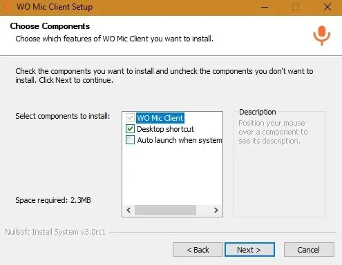Click the horizontal scrollbar thumb in components list
Viewport: 342px width, 265px height.
coord(165,210)
